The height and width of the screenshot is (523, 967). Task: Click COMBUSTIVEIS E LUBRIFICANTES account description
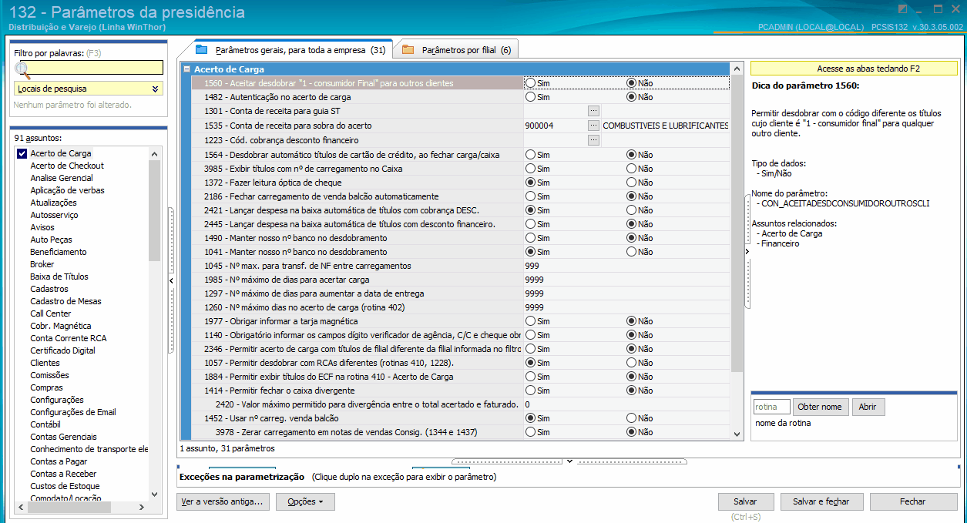[666, 126]
